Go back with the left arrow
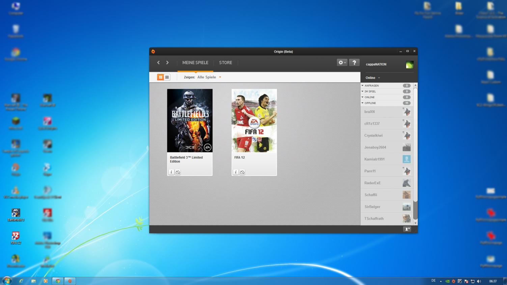Image resolution: width=507 pixels, height=285 pixels. tap(158, 62)
